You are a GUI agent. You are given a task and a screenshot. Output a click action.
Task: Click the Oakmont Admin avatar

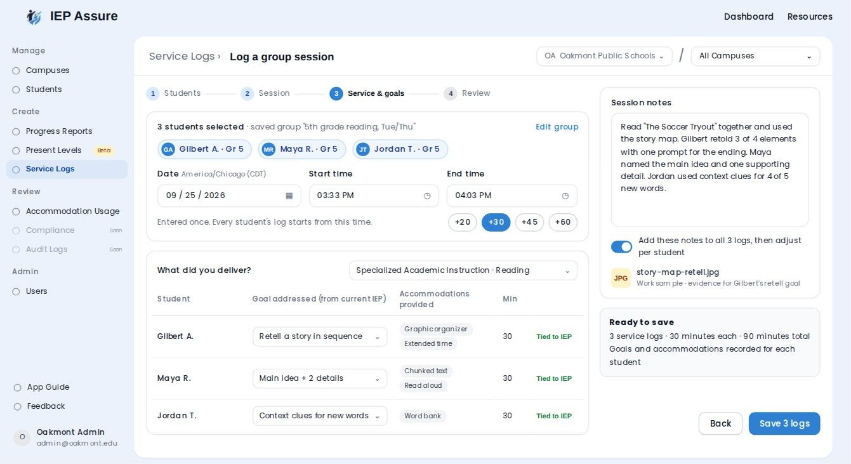pos(22,437)
